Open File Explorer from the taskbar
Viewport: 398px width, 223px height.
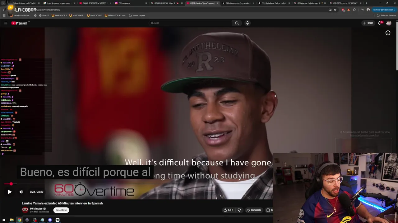[x=12, y=220]
